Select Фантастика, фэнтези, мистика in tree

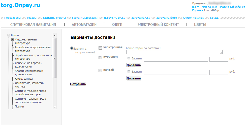click(29, 85)
